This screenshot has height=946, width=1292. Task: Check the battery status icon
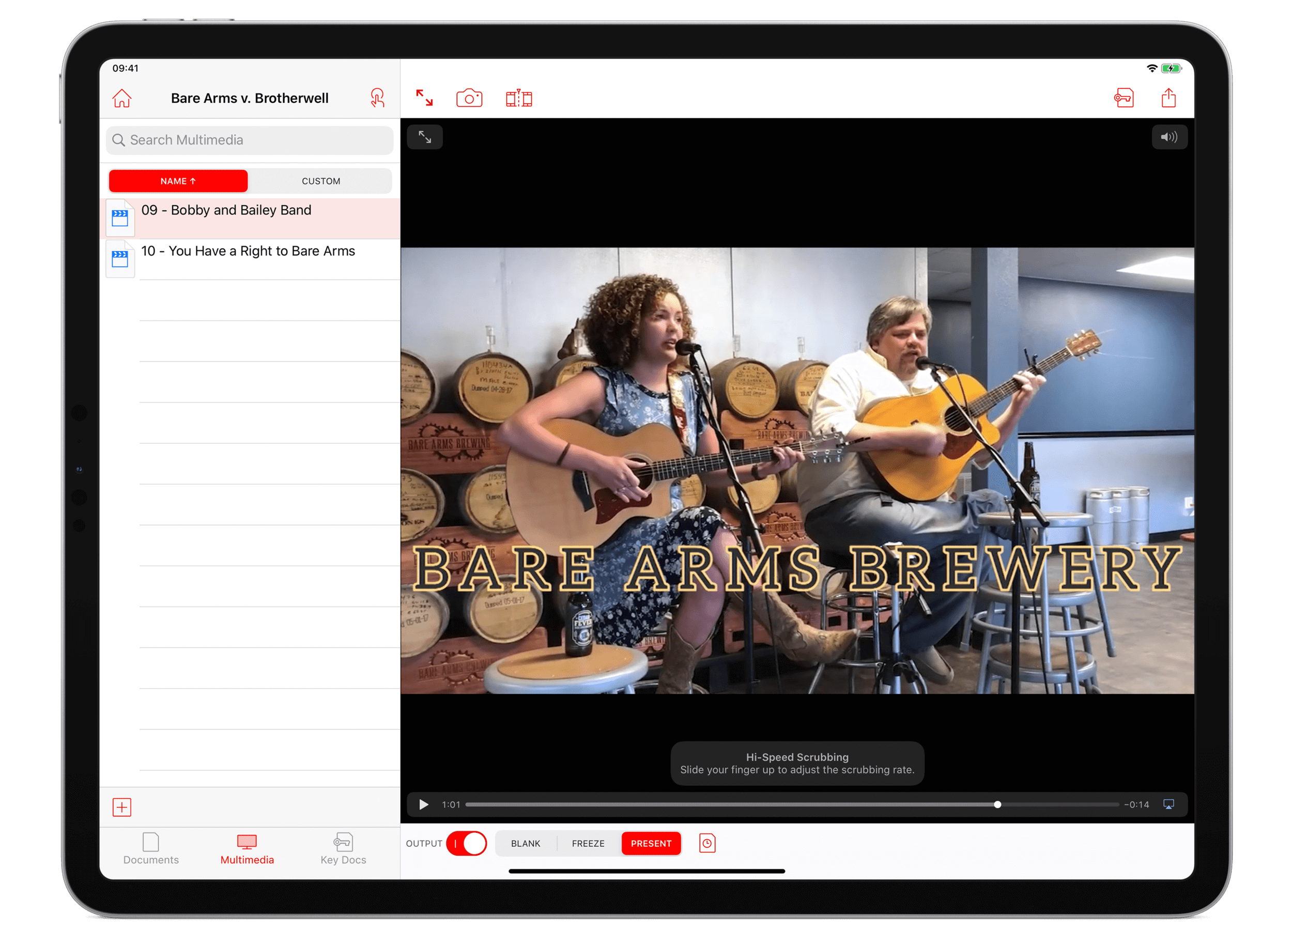coord(1171,68)
